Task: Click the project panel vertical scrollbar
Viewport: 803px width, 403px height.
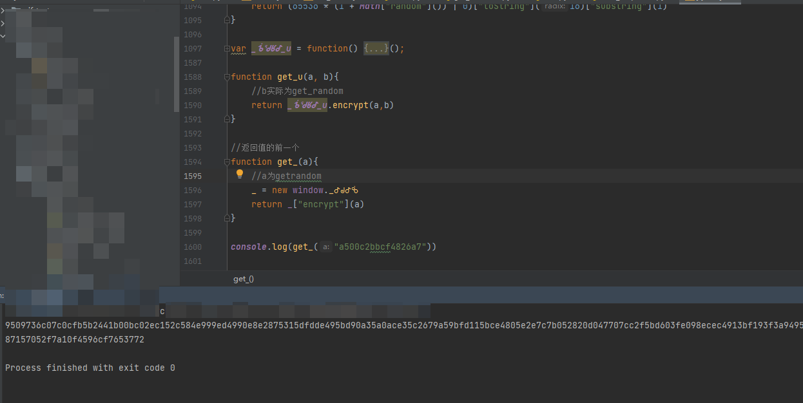Action: pos(177,74)
